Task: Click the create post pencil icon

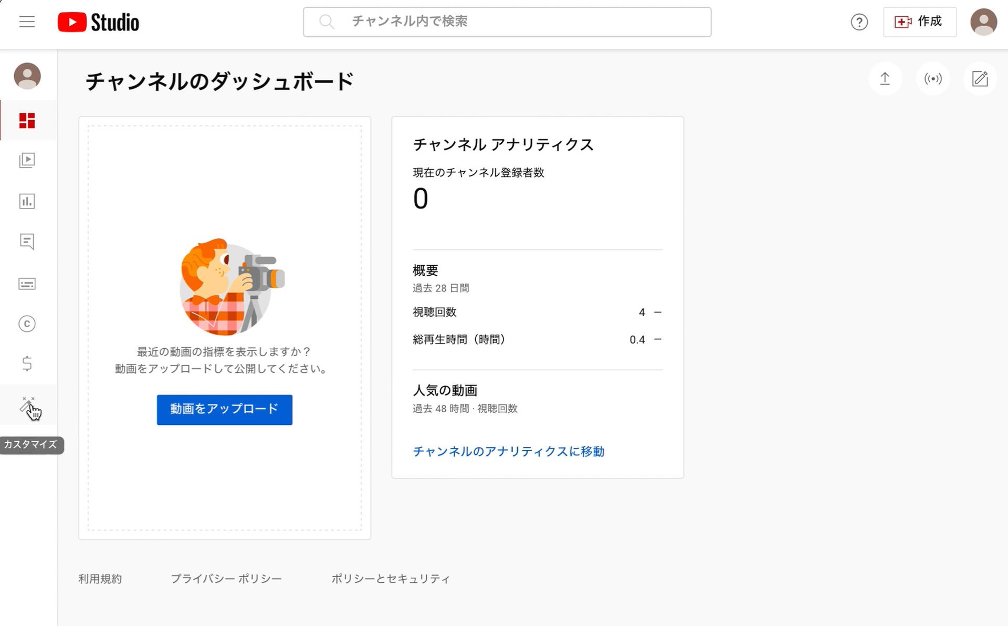Action: 979,79
